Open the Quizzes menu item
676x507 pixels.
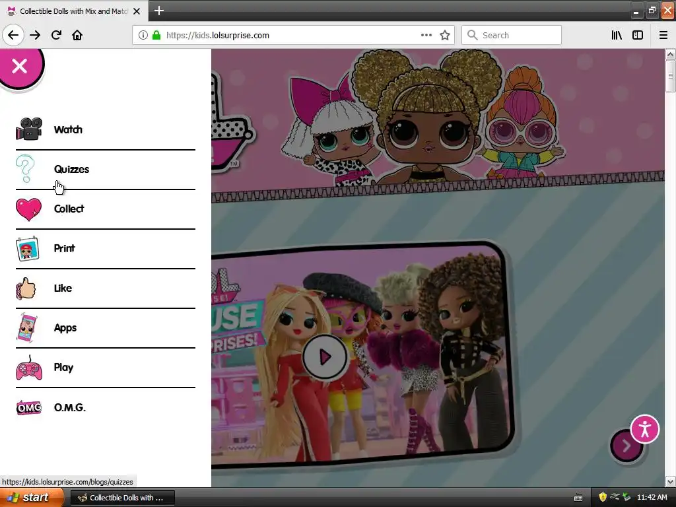(x=105, y=169)
